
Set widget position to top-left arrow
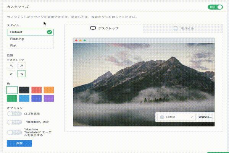click(11, 66)
